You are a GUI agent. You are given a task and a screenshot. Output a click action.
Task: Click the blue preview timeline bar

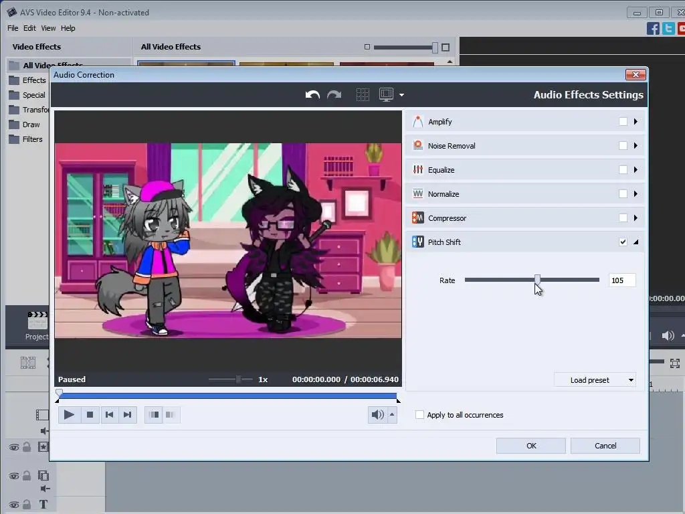(x=227, y=396)
